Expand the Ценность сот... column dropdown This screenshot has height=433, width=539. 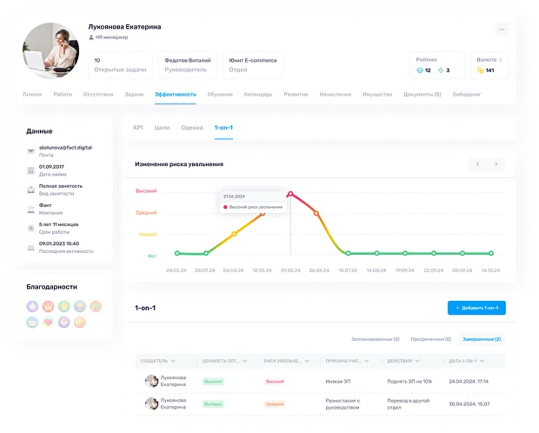click(245, 361)
